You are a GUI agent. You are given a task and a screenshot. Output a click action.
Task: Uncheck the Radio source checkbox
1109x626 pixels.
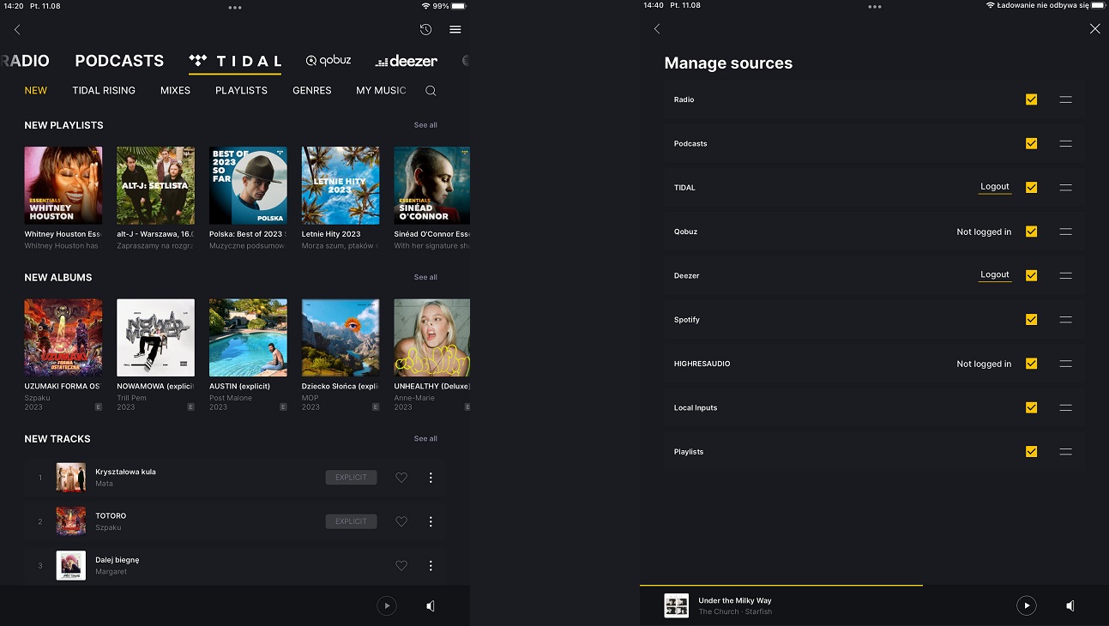point(1031,99)
